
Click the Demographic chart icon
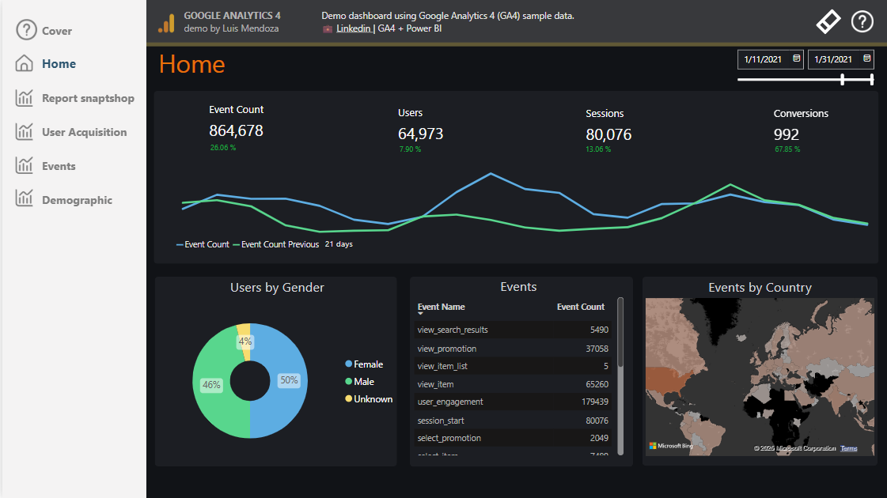[x=25, y=198]
